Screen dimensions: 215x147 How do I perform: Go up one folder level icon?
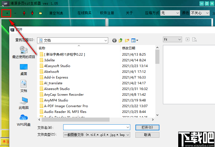(x=121, y=40)
